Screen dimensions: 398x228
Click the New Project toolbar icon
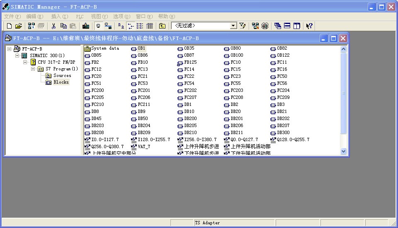click(9, 26)
